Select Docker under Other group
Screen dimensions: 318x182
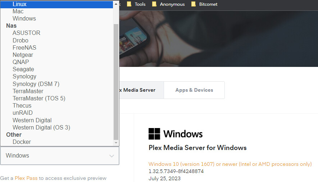tap(56, 142)
